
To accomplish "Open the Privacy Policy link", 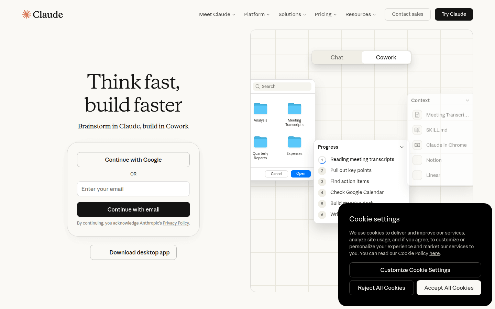I will pyautogui.click(x=176, y=223).
